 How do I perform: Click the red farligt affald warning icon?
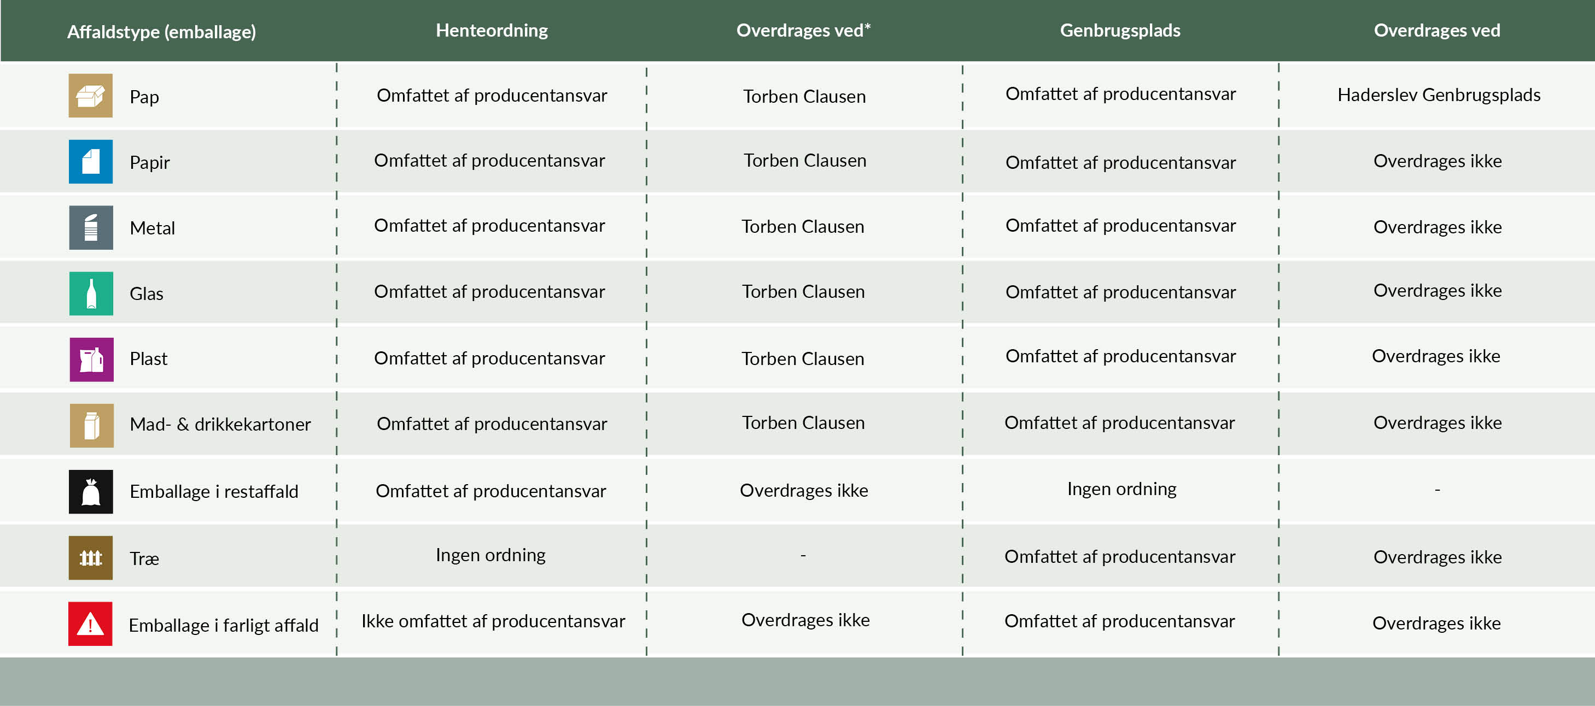90,623
